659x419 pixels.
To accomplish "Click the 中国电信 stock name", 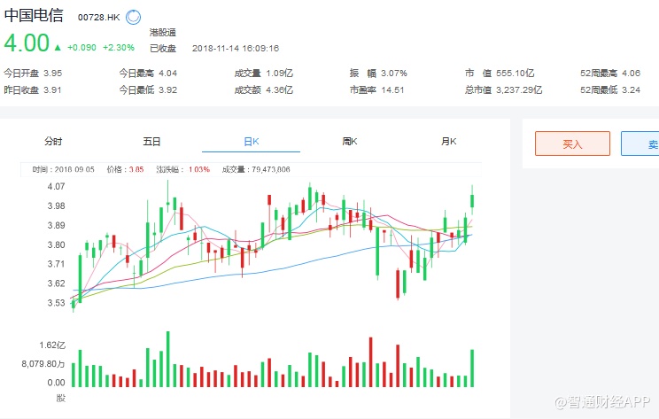I will (x=35, y=16).
